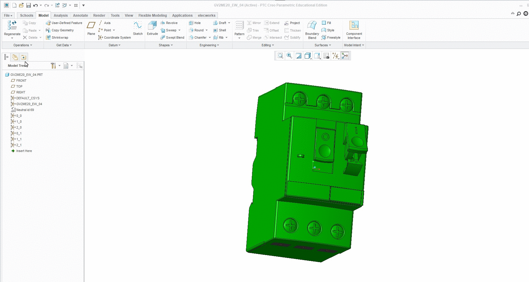Viewport: 529px width, 282px height.
Task: Switch to the Analysis tab
Action: click(61, 16)
